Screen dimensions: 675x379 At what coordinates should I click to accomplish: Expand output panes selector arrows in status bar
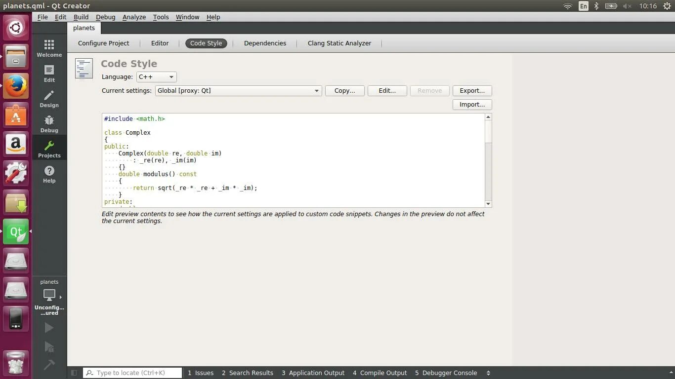488,373
